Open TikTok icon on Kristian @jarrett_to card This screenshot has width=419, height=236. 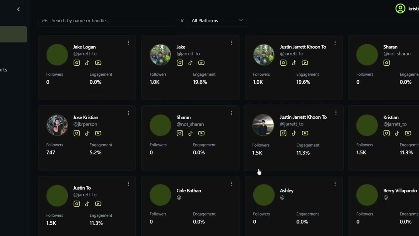(x=397, y=133)
